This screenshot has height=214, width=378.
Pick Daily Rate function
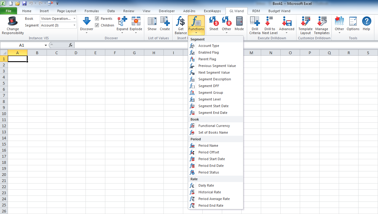click(x=215, y=185)
